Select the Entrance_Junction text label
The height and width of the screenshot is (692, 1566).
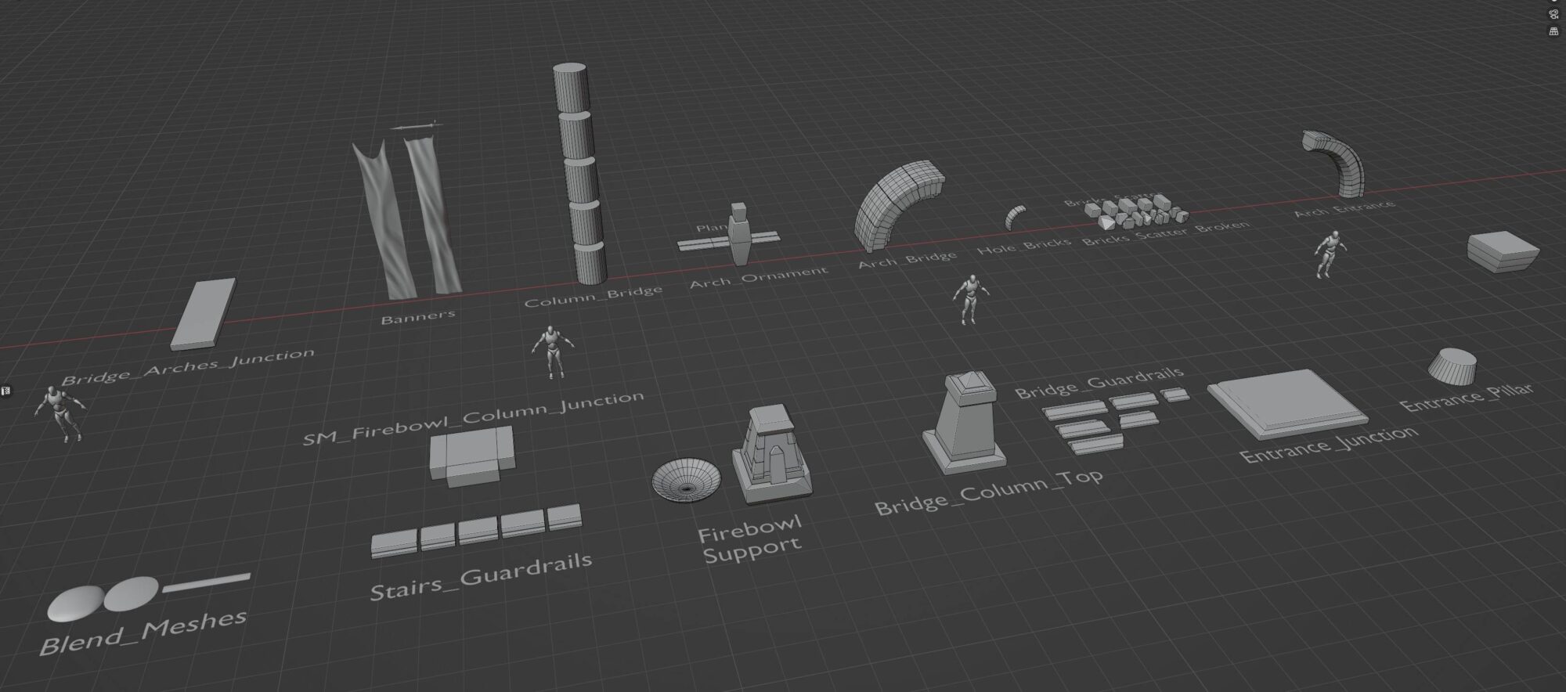(1329, 444)
